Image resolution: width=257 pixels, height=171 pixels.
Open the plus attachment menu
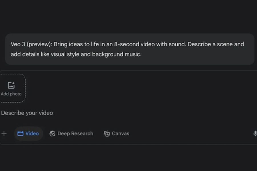[4, 134]
